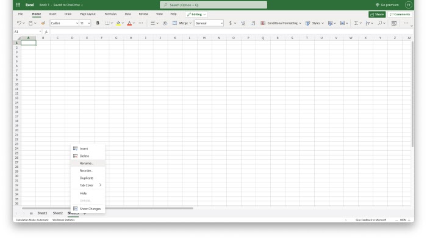This screenshot has width=427, height=240.
Task: Click the Font Color icon
Action: [129, 23]
